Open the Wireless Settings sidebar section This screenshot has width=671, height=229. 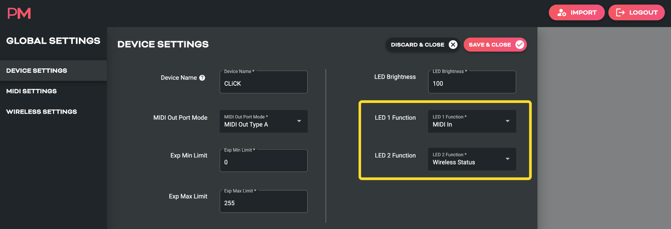(53, 112)
